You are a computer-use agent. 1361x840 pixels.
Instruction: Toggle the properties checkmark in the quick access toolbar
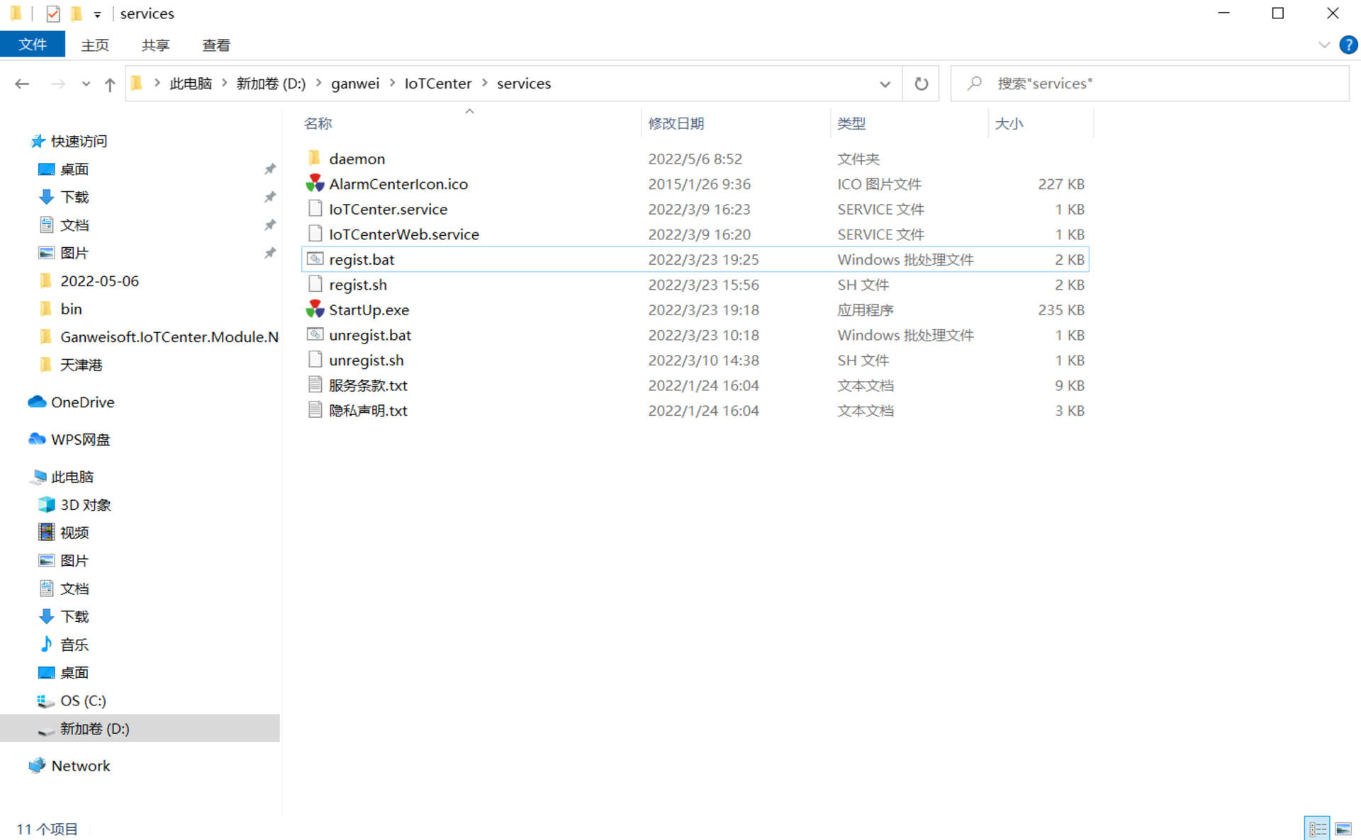coord(52,13)
